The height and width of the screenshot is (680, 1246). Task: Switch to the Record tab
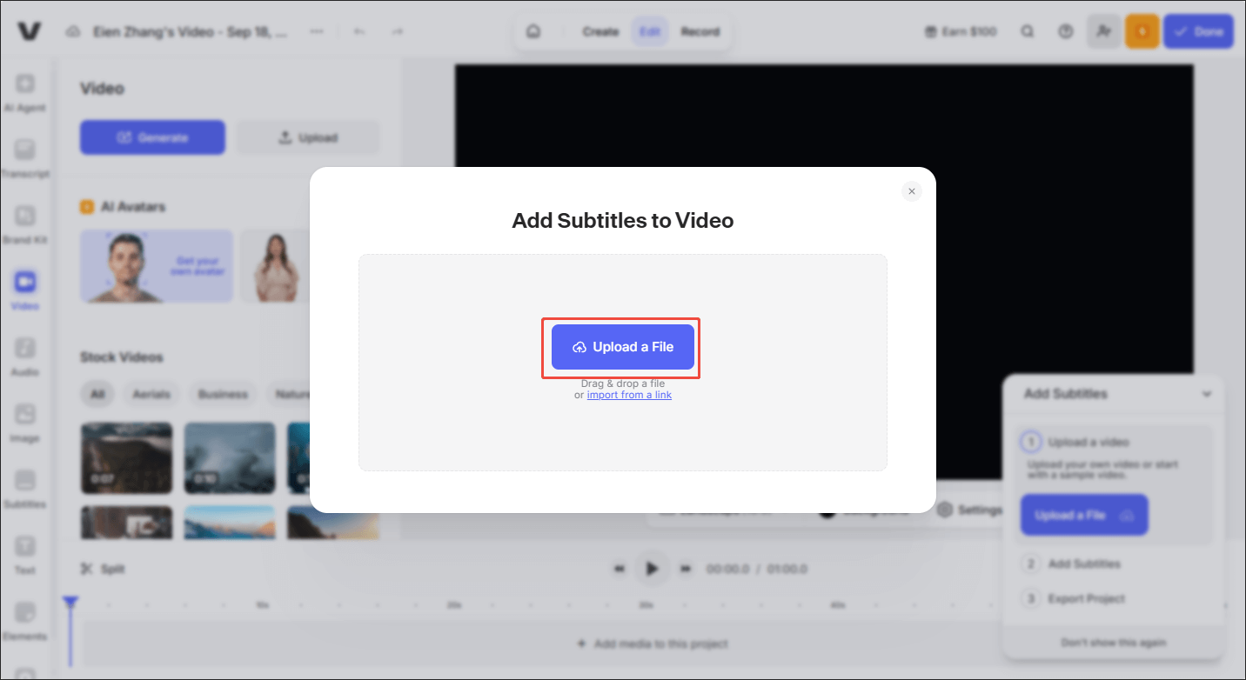click(x=700, y=32)
